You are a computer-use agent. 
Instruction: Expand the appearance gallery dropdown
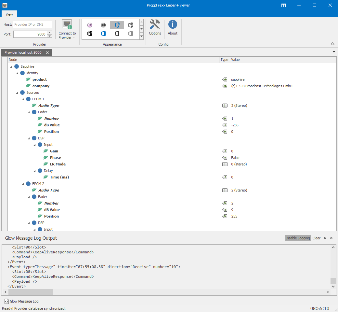click(x=141, y=36)
